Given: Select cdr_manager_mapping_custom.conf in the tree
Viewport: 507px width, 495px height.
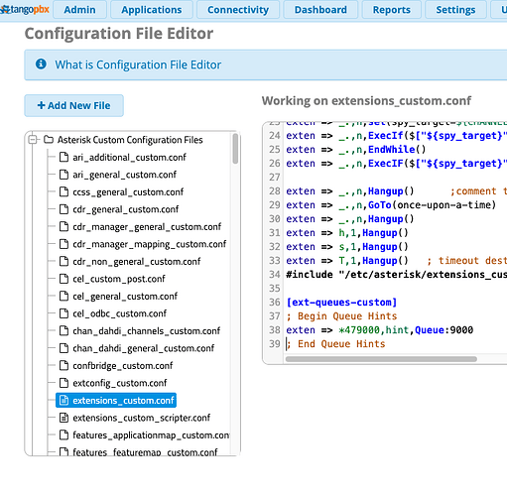Looking at the screenshot, I should (150, 244).
